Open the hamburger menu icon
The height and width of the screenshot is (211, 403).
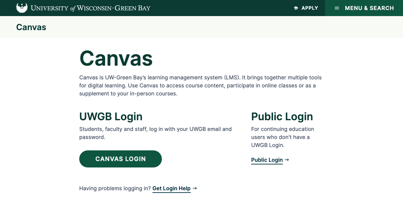[337, 8]
